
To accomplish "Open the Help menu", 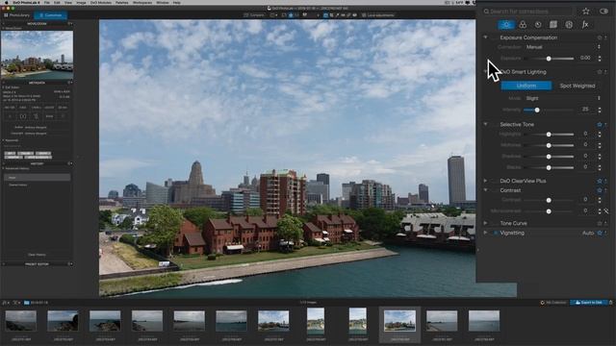I will (x=177, y=2).
